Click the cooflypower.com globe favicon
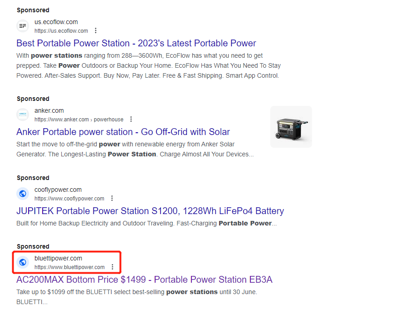Screen dimensions: 395x315 (23, 194)
